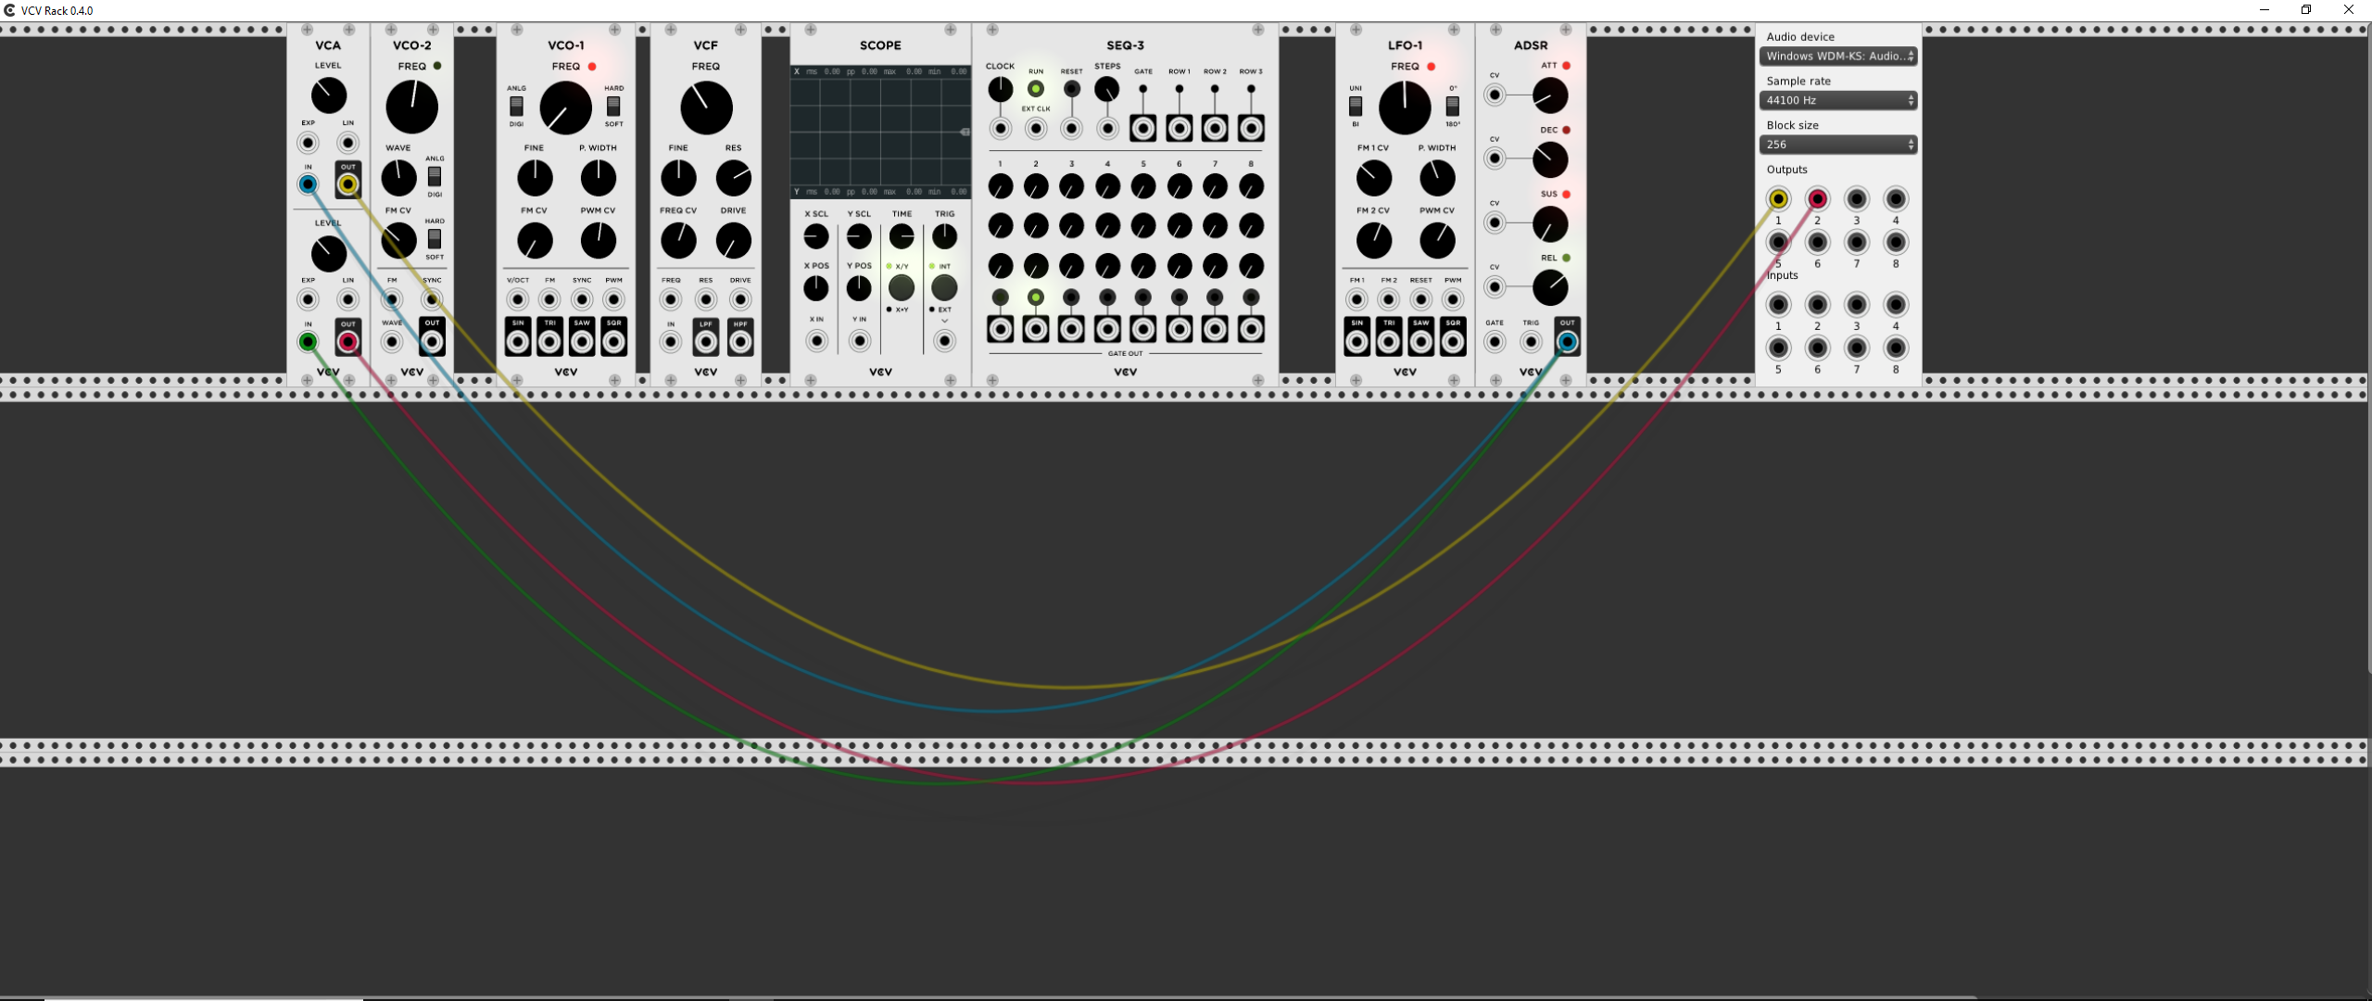2372x1001 pixels.
Task: Click the Scope Y IN jack
Action: point(860,341)
